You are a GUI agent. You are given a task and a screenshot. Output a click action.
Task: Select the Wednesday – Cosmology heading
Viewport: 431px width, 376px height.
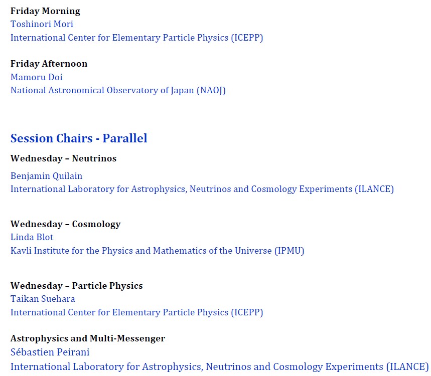click(x=65, y=224)
